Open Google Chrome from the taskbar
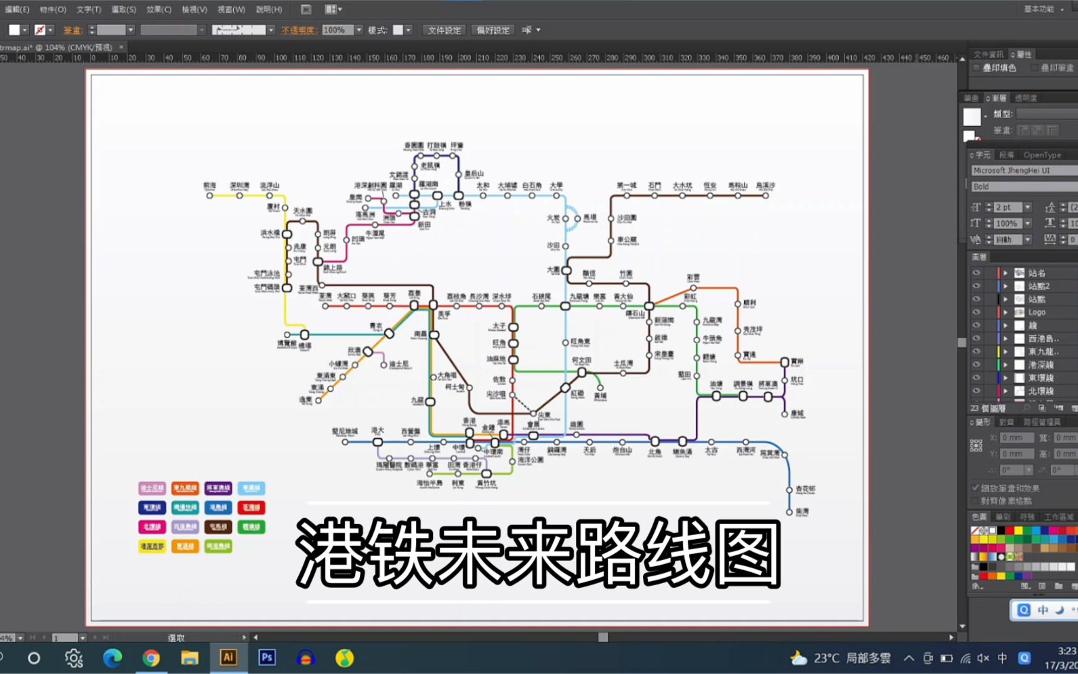Viewport: 1078px width, 674px height. (151, 658)
